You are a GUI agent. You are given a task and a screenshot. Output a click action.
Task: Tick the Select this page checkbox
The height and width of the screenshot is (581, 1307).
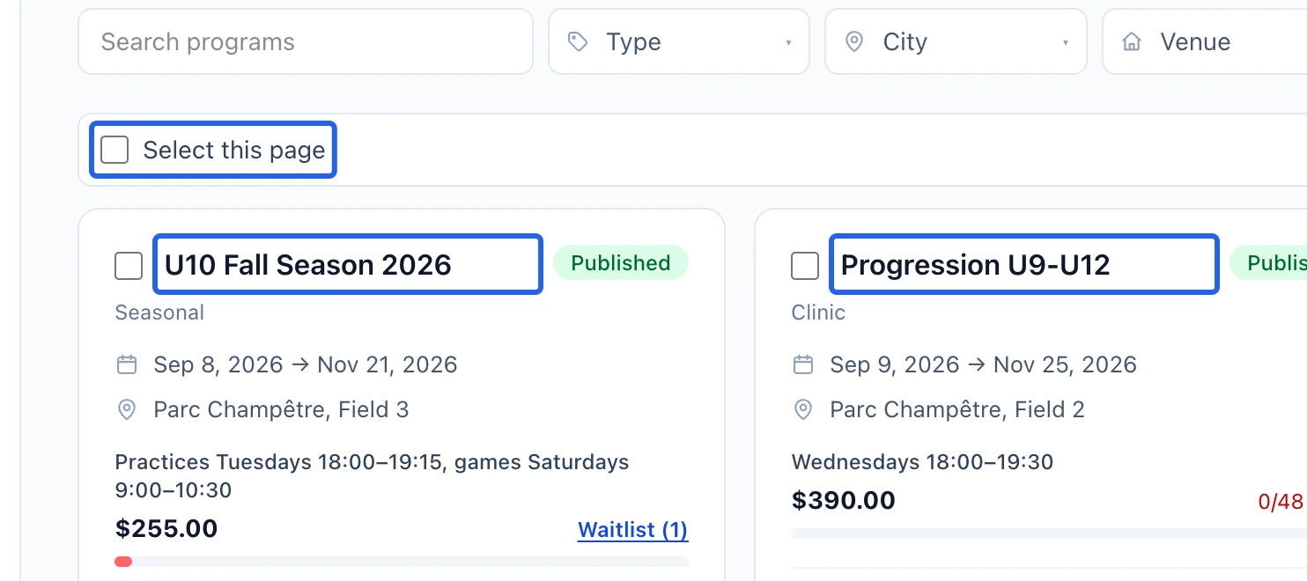click(x=114, y=150)
